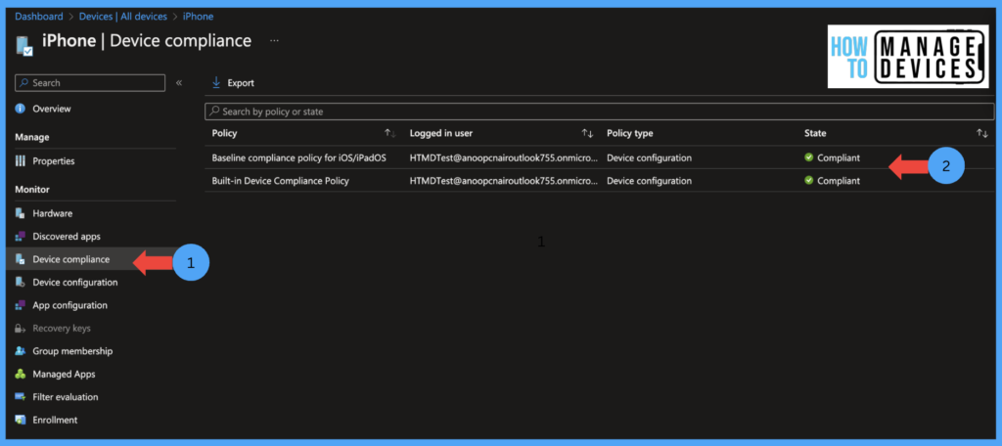Screen dimensions: 1002x446
Task: Open Device configuration menu item
Action: 75,283
